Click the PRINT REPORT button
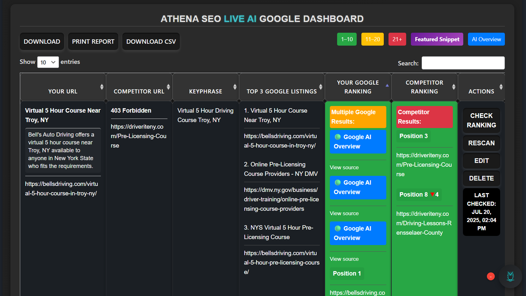The width and height of the screenshot is (526, 296). coord(93,42)
